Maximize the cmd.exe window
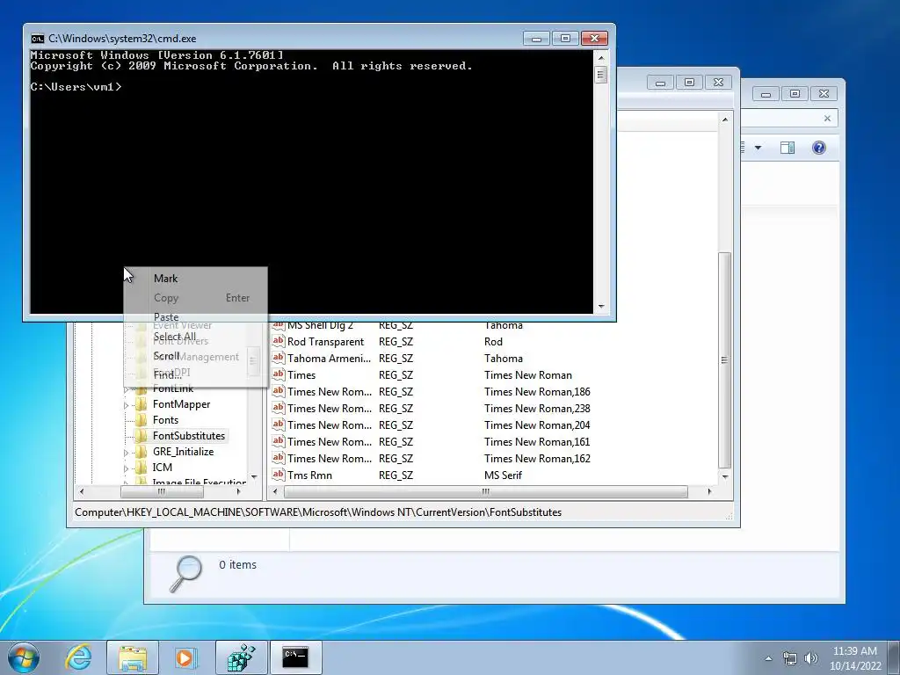 [565, 38]
